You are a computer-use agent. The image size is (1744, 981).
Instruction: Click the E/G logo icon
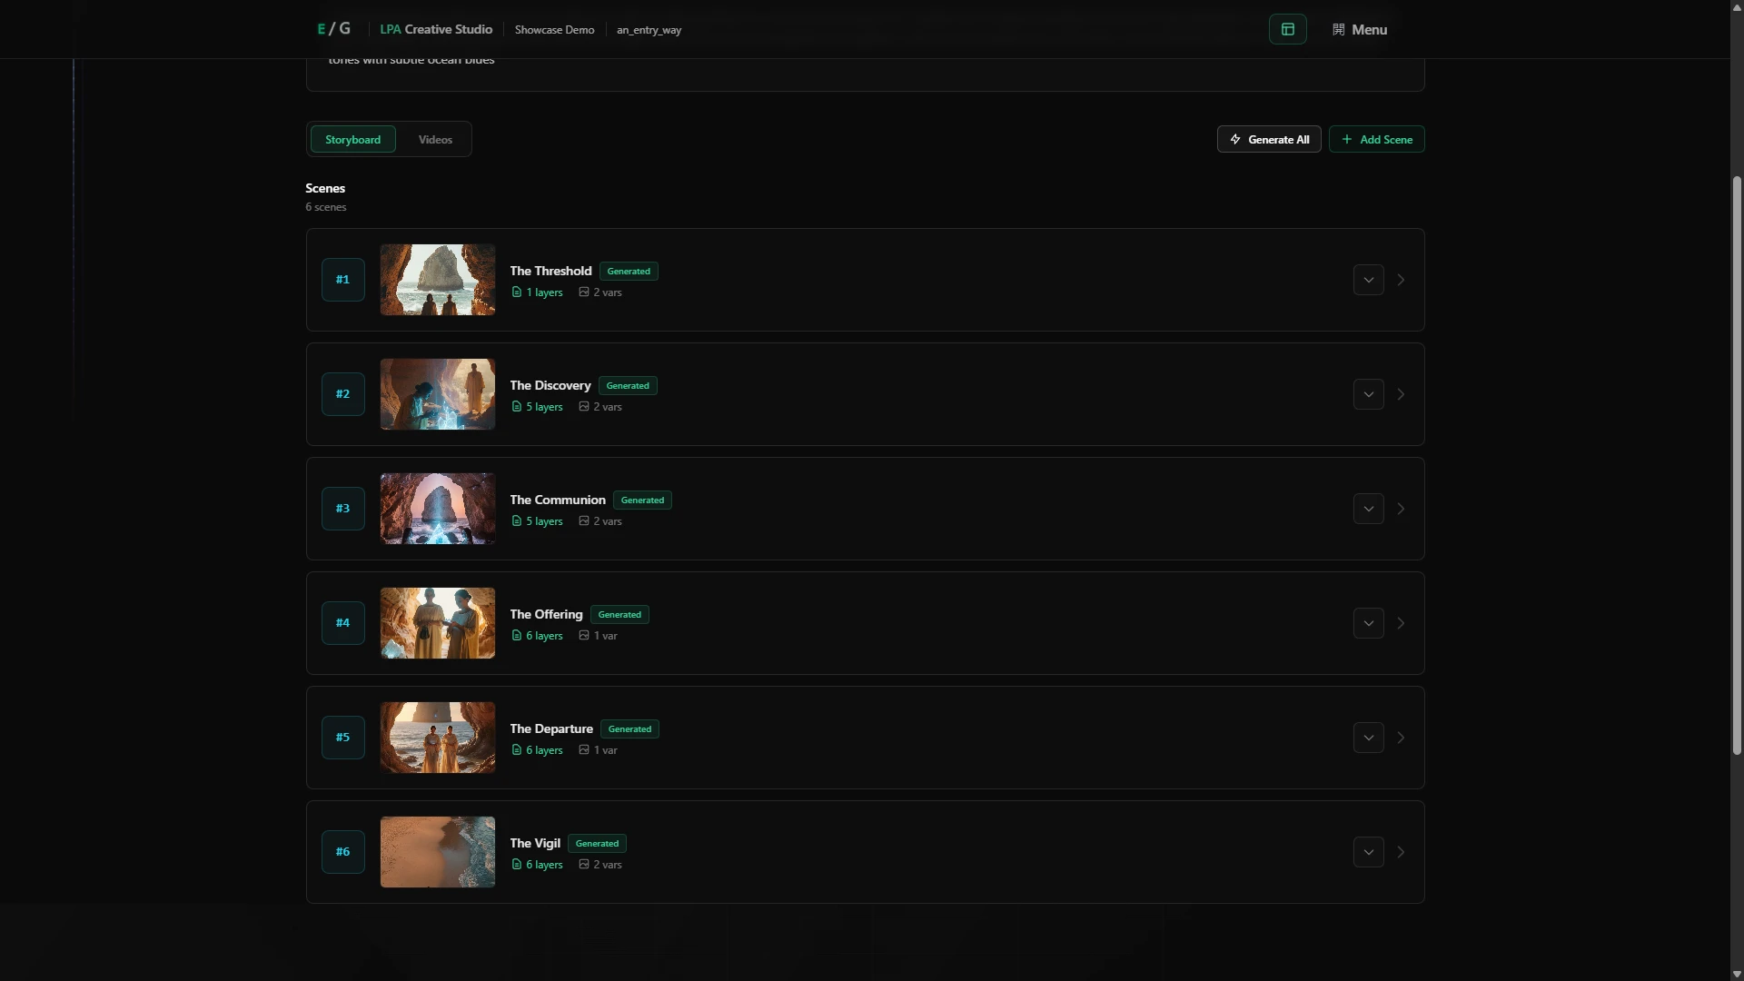click(333, 29)
